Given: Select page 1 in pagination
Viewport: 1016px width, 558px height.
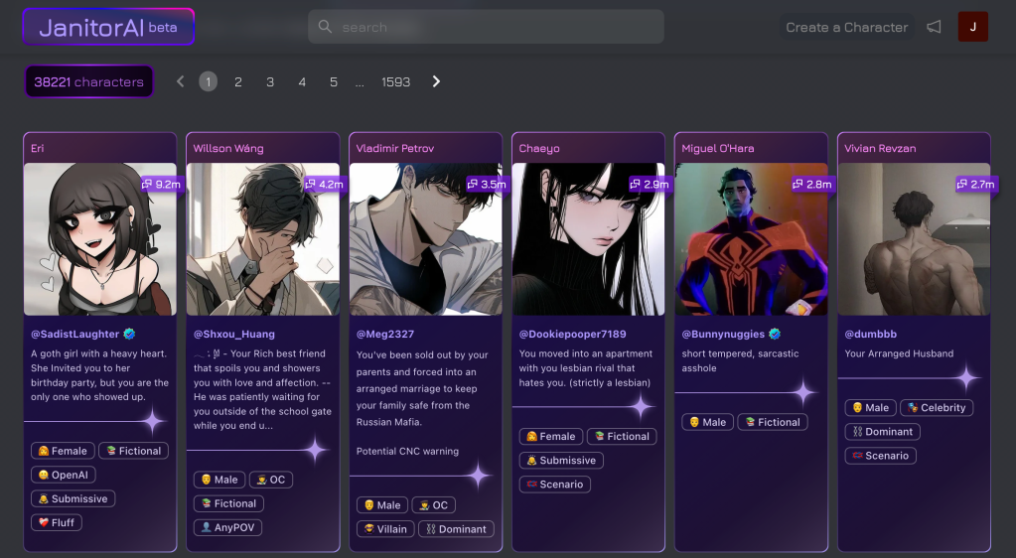Looking at the screenshot, I should tap(208, 81).
